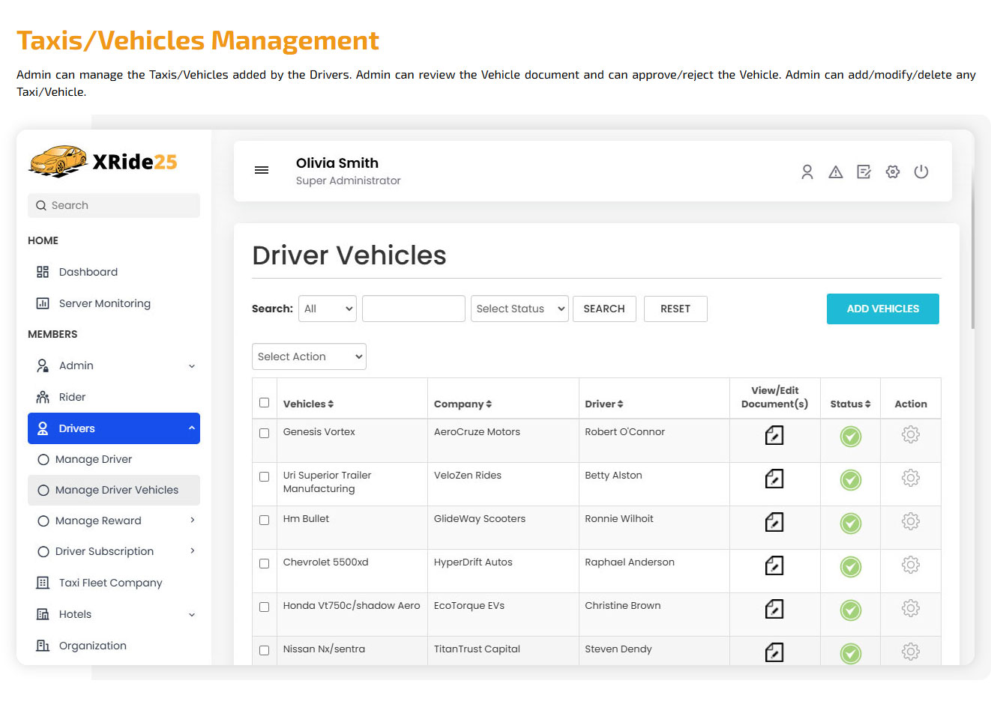Open document icon for Chevrolet 5500xd
Screen dimensions: 991x710
click(774, 565)
